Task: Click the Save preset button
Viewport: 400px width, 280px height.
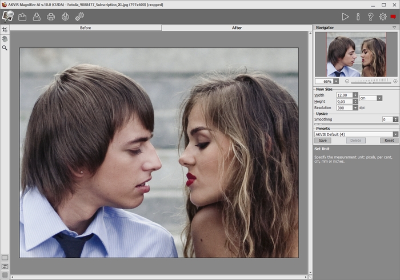Action: pyautogui.click(x=323, y=141)
